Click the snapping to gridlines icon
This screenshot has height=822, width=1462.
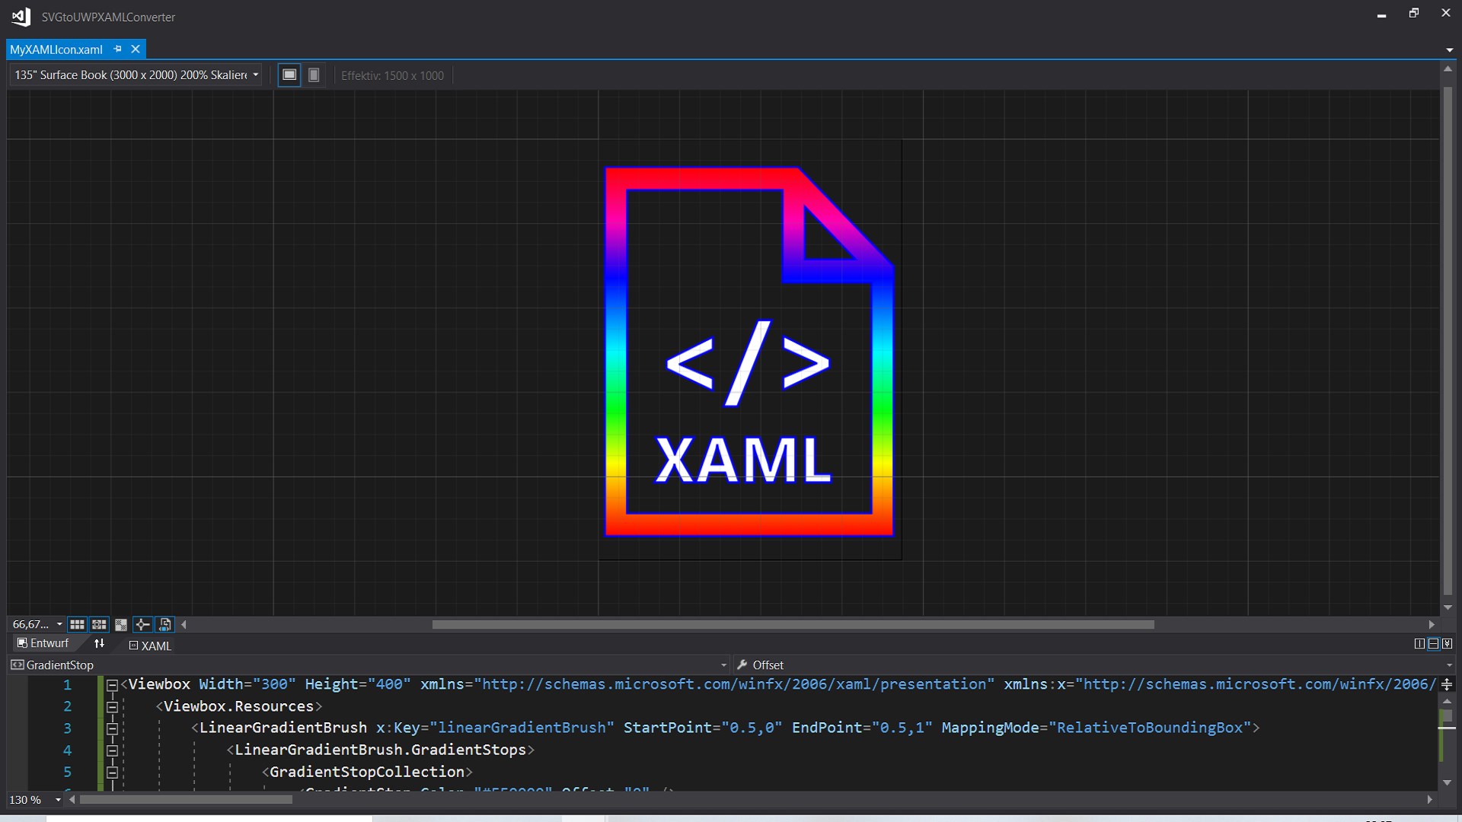point(99,624)
